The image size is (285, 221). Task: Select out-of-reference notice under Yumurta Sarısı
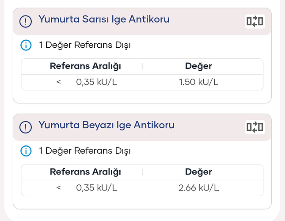click(x=85, y=45)
